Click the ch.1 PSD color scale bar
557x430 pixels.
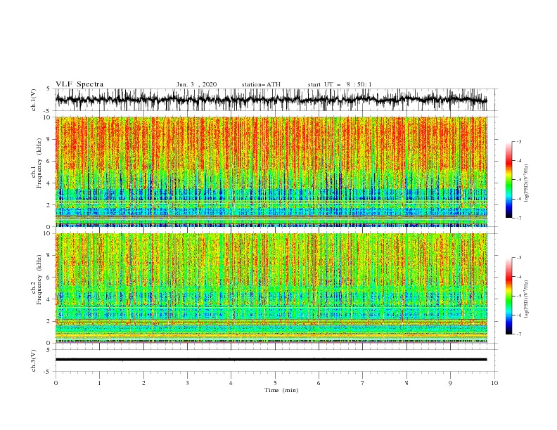(508, 180)
